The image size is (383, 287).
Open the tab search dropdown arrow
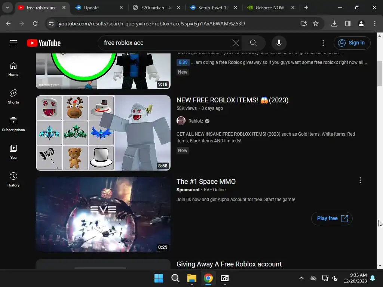[x=7, y=7]
